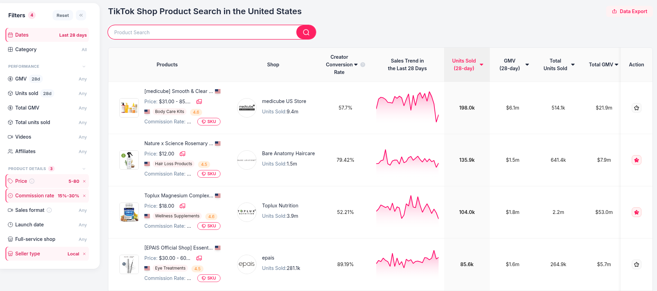This screenshot has height=291, width=657.
Task: Open SKU details for Toplux Magnesium Complex
Action: tap(209, 226)
